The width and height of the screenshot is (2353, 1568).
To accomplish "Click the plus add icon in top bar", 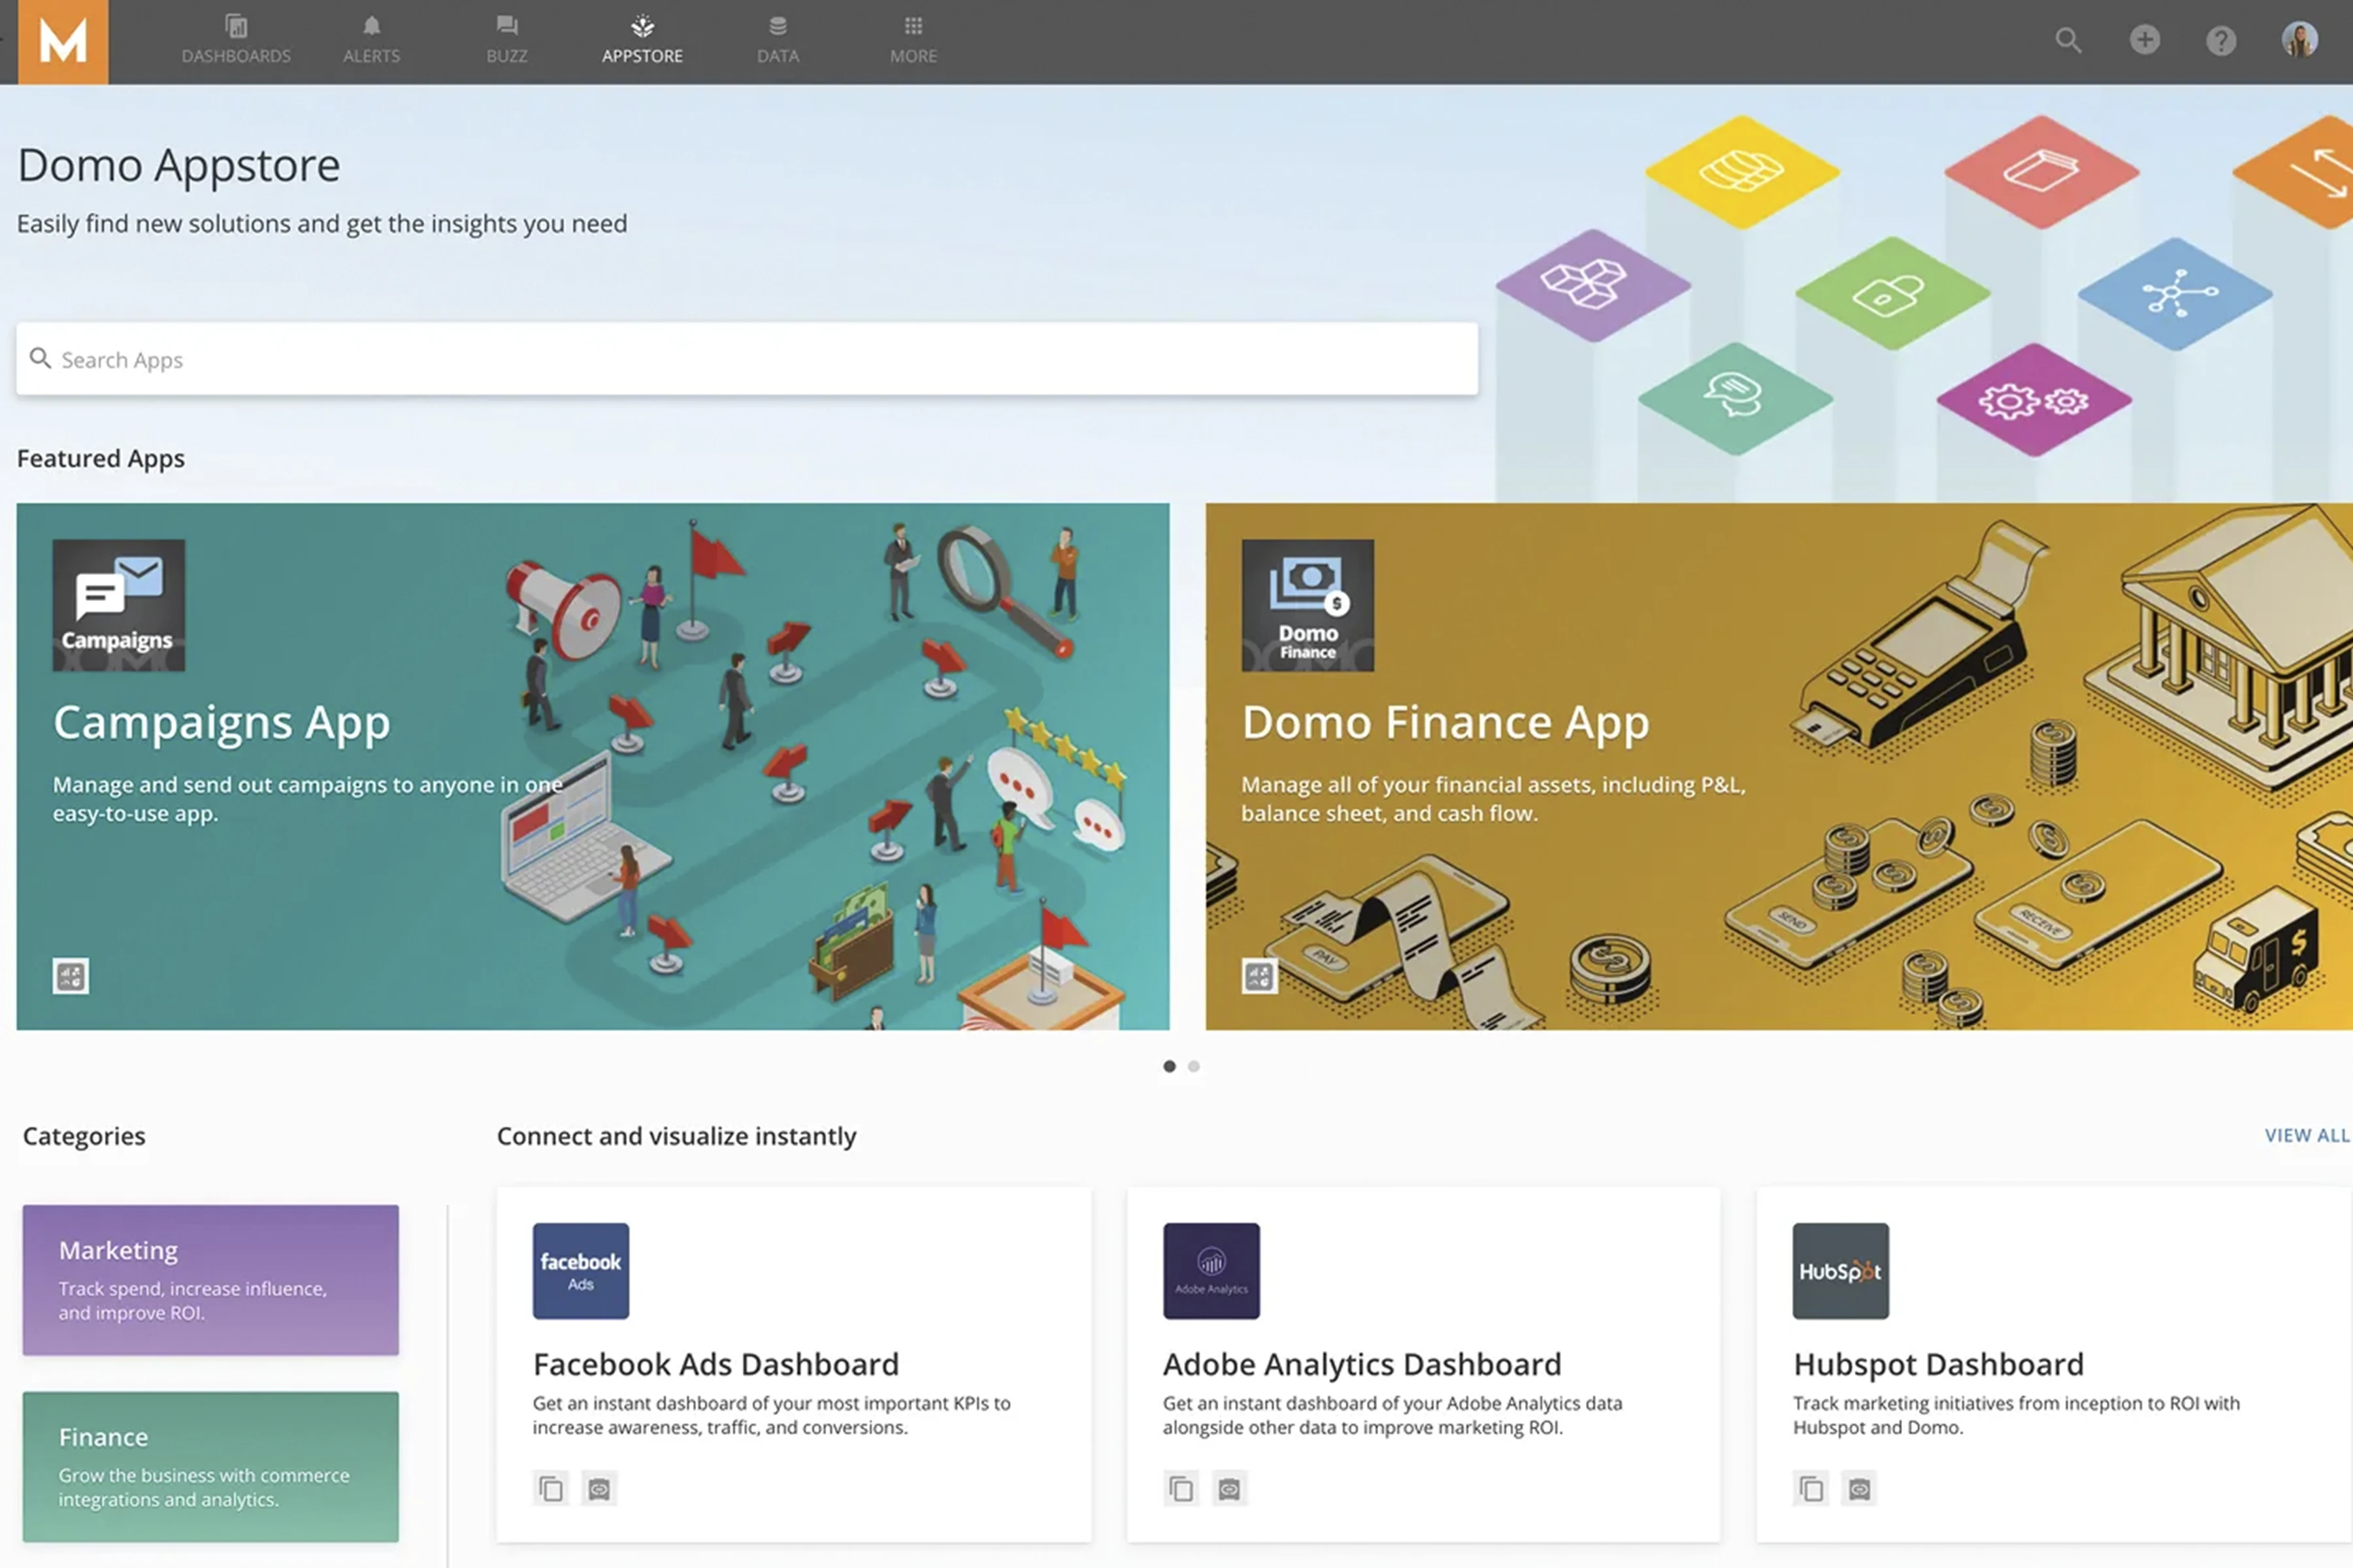I will (x=2144, y=40).
